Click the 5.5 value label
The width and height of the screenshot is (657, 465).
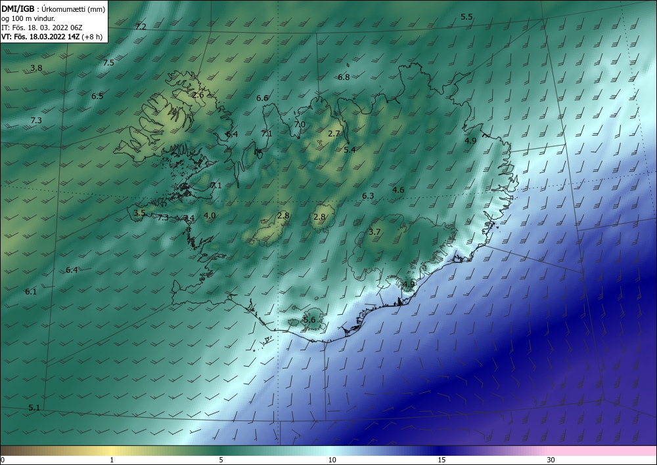[466, 17]
